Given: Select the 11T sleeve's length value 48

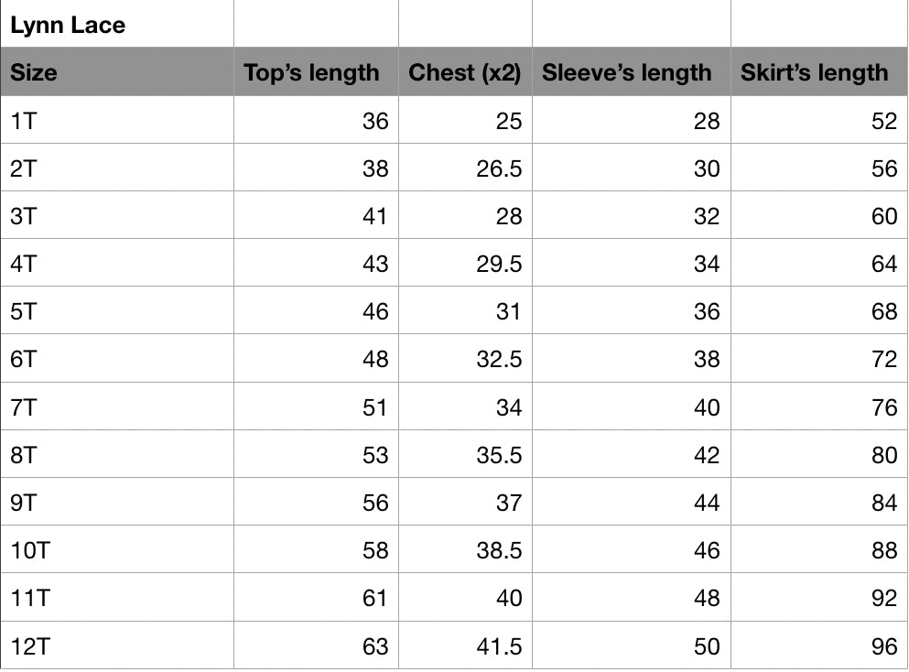Looking at the screenshot, I should point(707,598).
